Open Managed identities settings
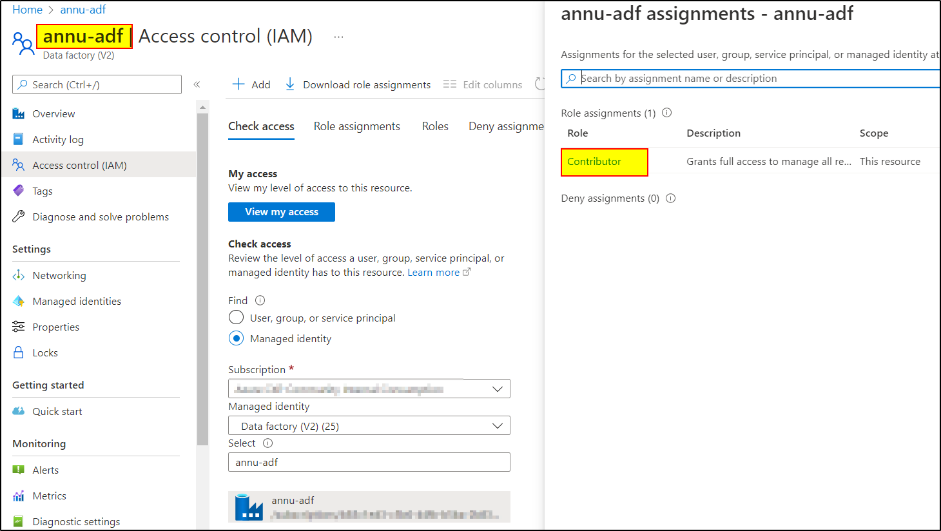The image size is (941, 531). 77,302
